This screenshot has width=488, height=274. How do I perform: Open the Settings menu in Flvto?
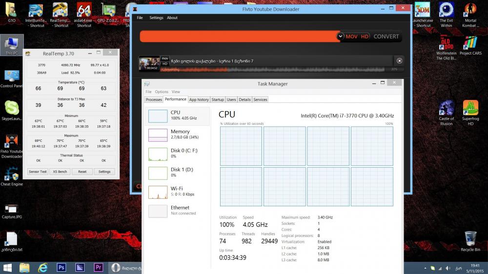click(156, 18)
